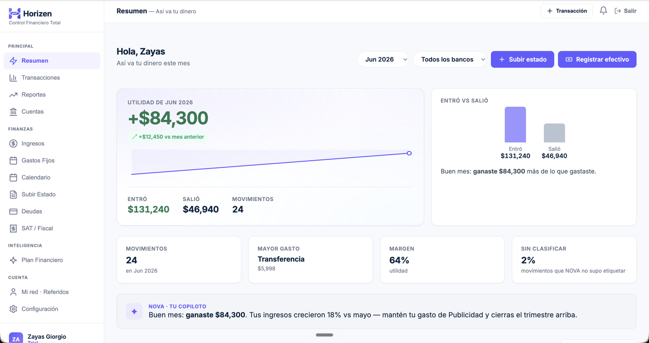Click the plus icon in Subir estado

tap(502, 60)
